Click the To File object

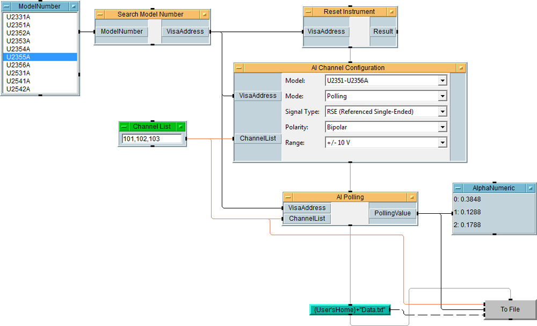510,309
